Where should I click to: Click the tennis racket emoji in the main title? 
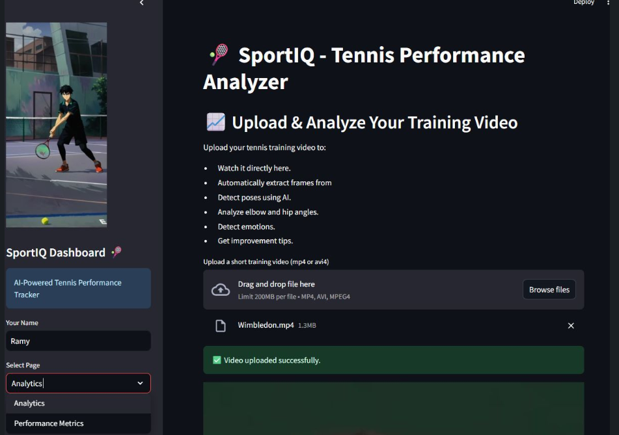[x=218, y=55]
